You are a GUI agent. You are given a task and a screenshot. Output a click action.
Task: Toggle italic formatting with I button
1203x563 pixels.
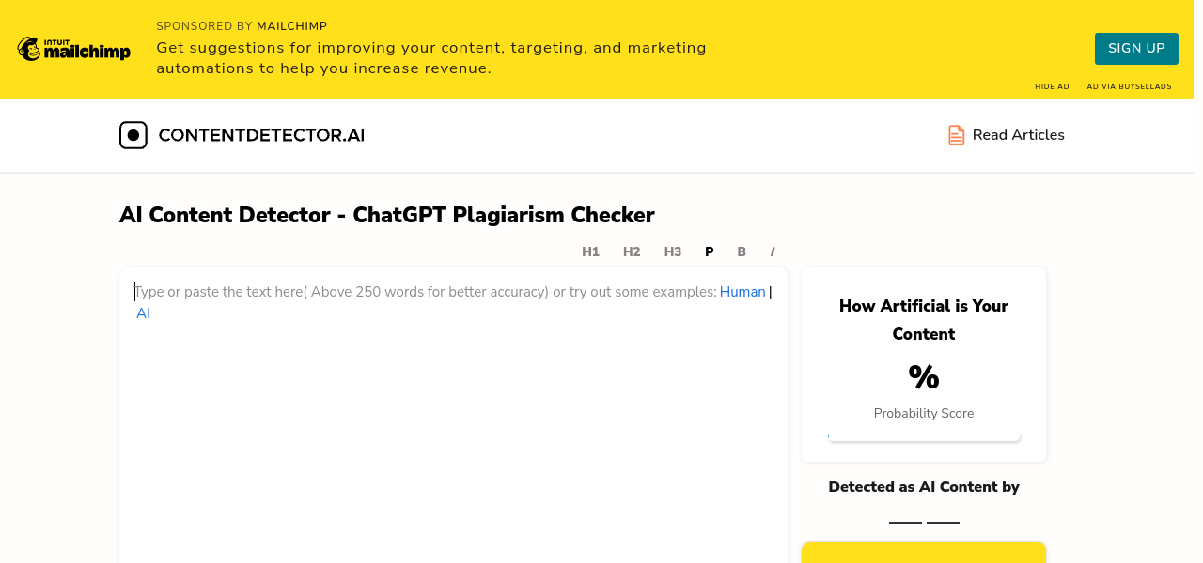773,251
